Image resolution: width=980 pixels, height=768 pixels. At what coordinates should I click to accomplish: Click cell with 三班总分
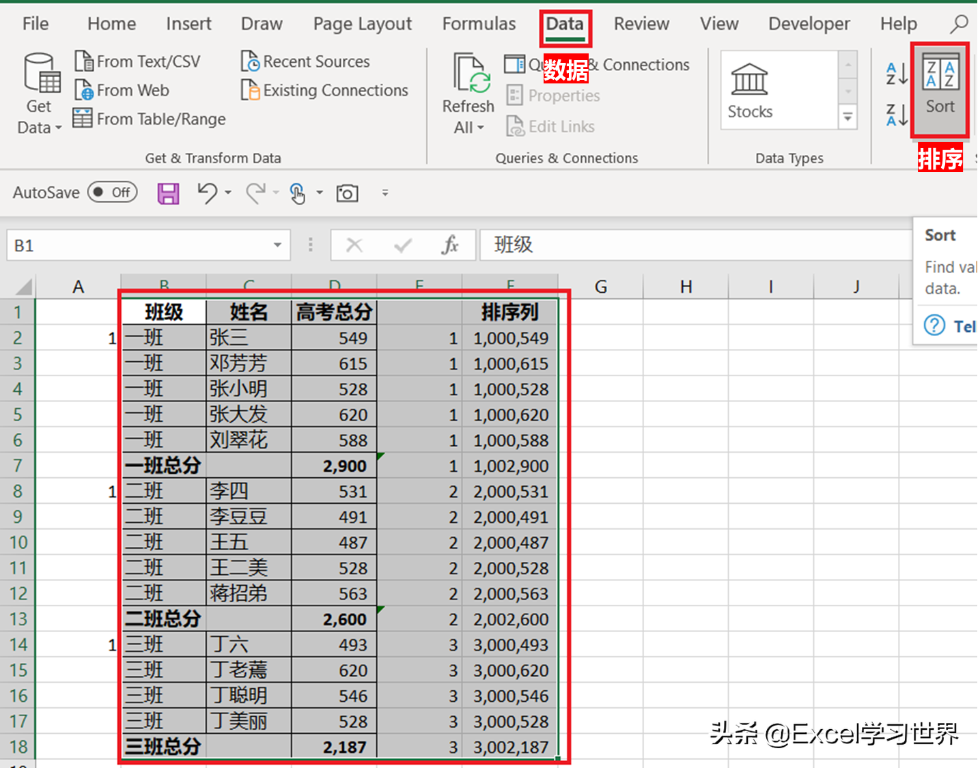point(164,747)
